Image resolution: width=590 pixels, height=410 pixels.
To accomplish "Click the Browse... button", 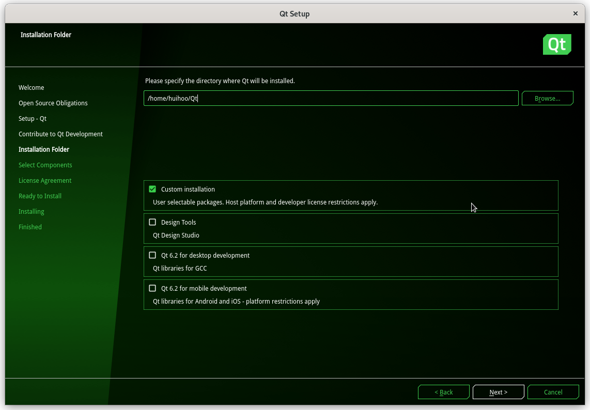I will 547,98.
